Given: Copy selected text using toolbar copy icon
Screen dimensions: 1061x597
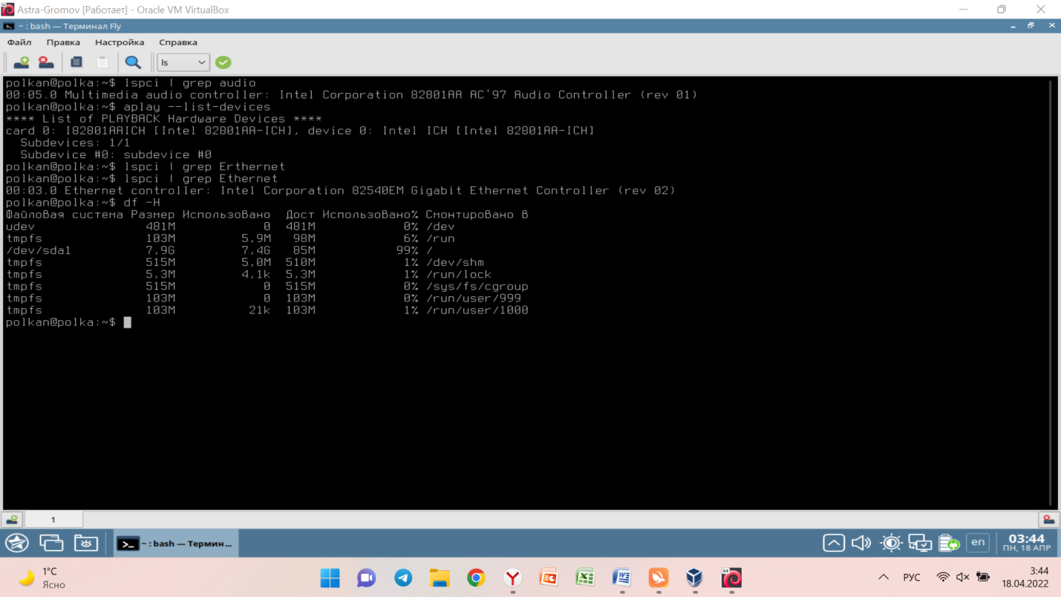Looking at the screenshot, I should point(76,62).
